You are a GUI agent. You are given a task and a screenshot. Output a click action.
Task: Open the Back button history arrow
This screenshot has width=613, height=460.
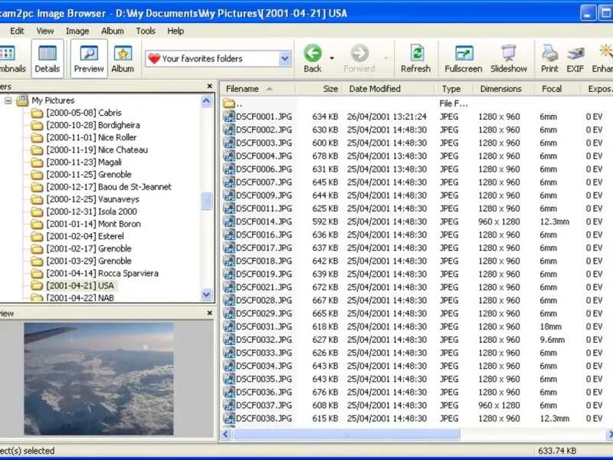click(x=332, y=58)
